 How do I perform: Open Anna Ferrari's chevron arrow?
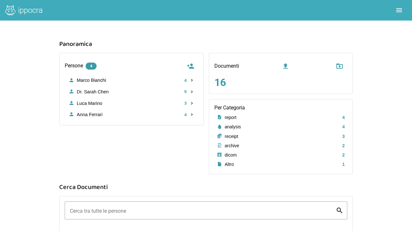click(192, 115)
